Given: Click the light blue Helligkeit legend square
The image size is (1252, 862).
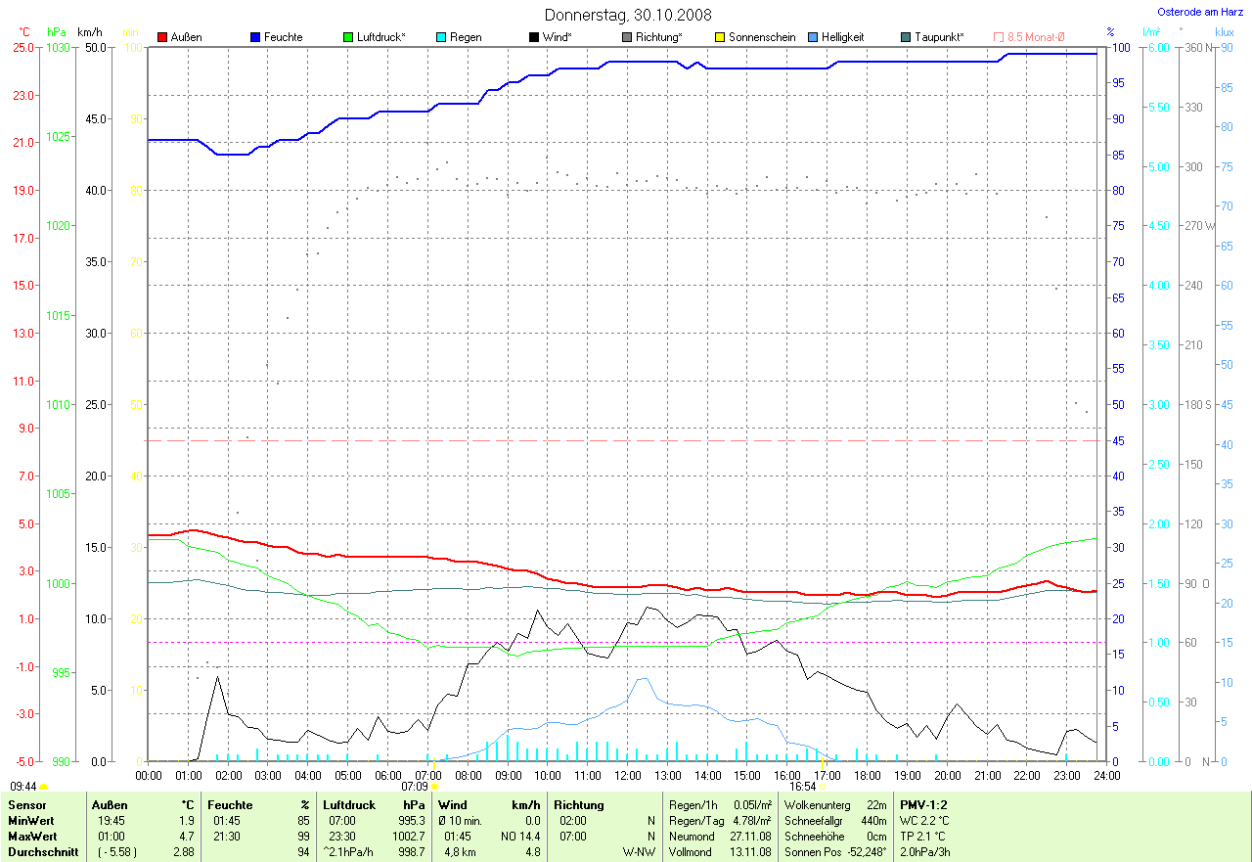Looking at the screenshot, I should point(813,37).
